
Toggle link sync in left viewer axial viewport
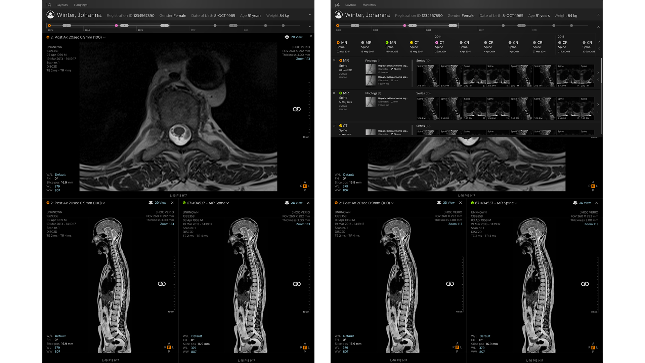[297, 109]
